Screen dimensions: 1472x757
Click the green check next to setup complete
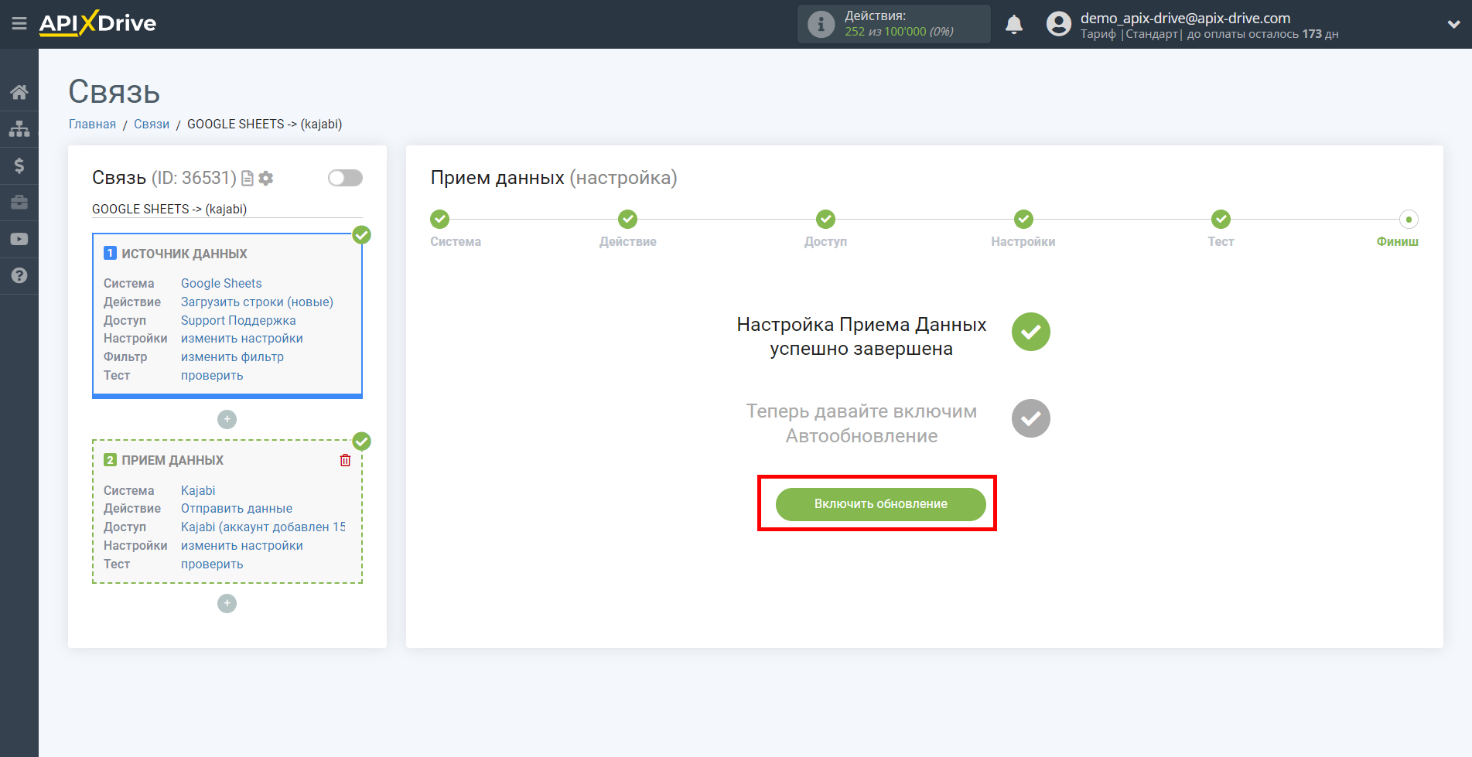coord(1031,332)
